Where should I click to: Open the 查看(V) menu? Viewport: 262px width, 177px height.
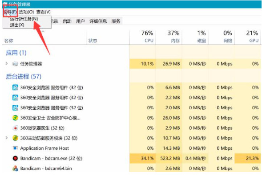coord(44,12)
